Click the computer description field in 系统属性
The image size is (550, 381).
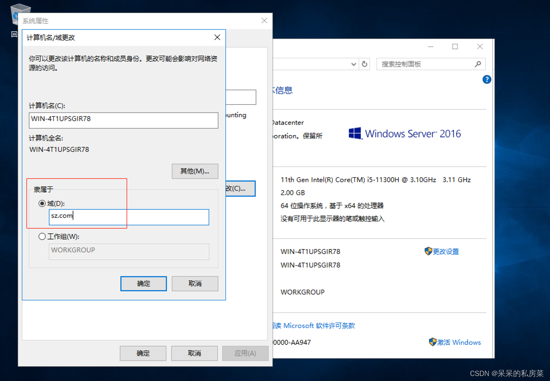click(241, 97)
